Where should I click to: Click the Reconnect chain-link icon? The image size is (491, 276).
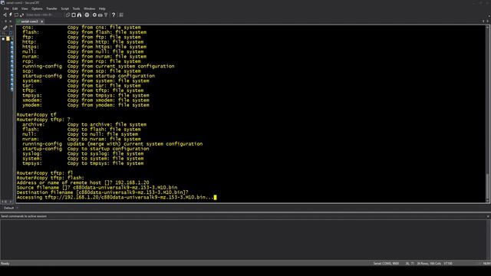coord(21,15)
